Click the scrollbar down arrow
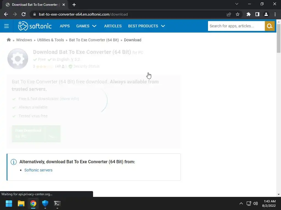 point(279,194)
